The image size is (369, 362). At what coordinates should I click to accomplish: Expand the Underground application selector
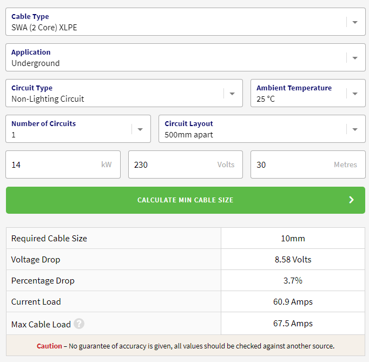[173, 58]
